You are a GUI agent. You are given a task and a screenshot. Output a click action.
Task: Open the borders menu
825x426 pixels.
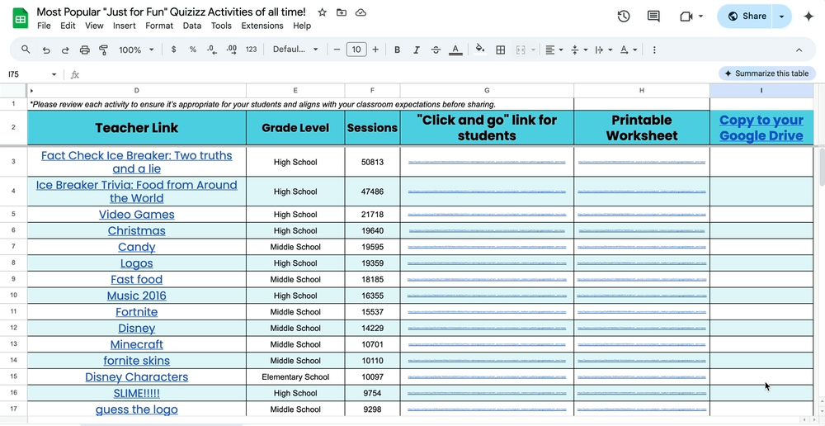tap(501, 50)
